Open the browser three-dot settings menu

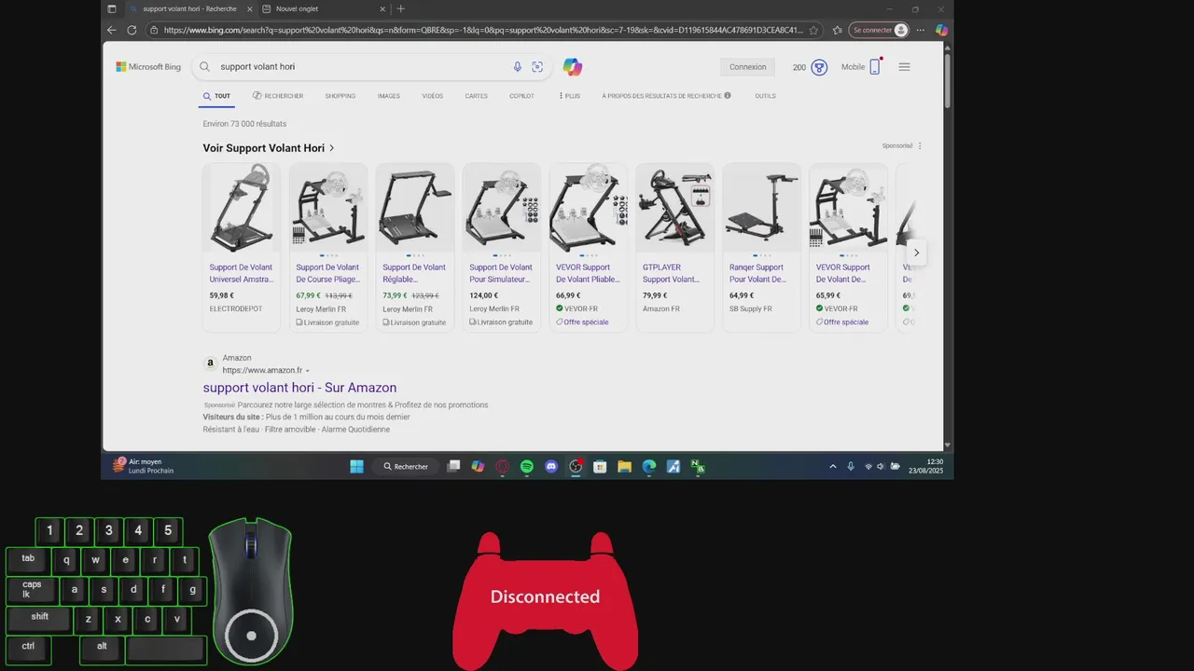coord(921,30)
